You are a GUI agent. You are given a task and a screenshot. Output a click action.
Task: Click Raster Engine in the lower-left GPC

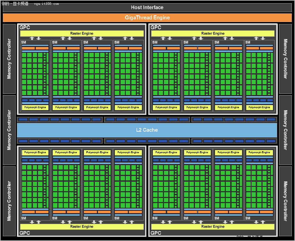coord(82,227)
